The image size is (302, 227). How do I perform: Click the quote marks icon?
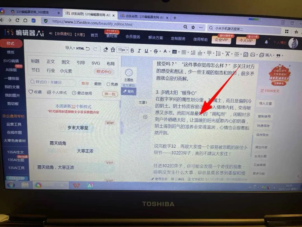[x=278, y=55]
